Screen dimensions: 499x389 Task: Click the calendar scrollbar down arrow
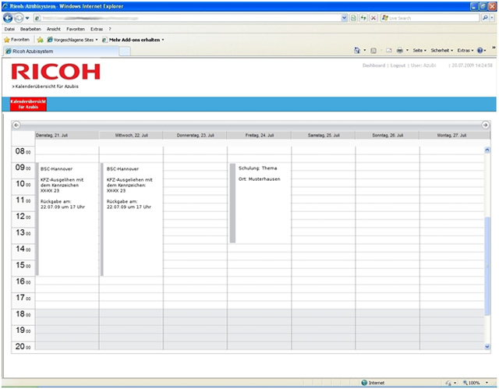click(x=487, y=347)
